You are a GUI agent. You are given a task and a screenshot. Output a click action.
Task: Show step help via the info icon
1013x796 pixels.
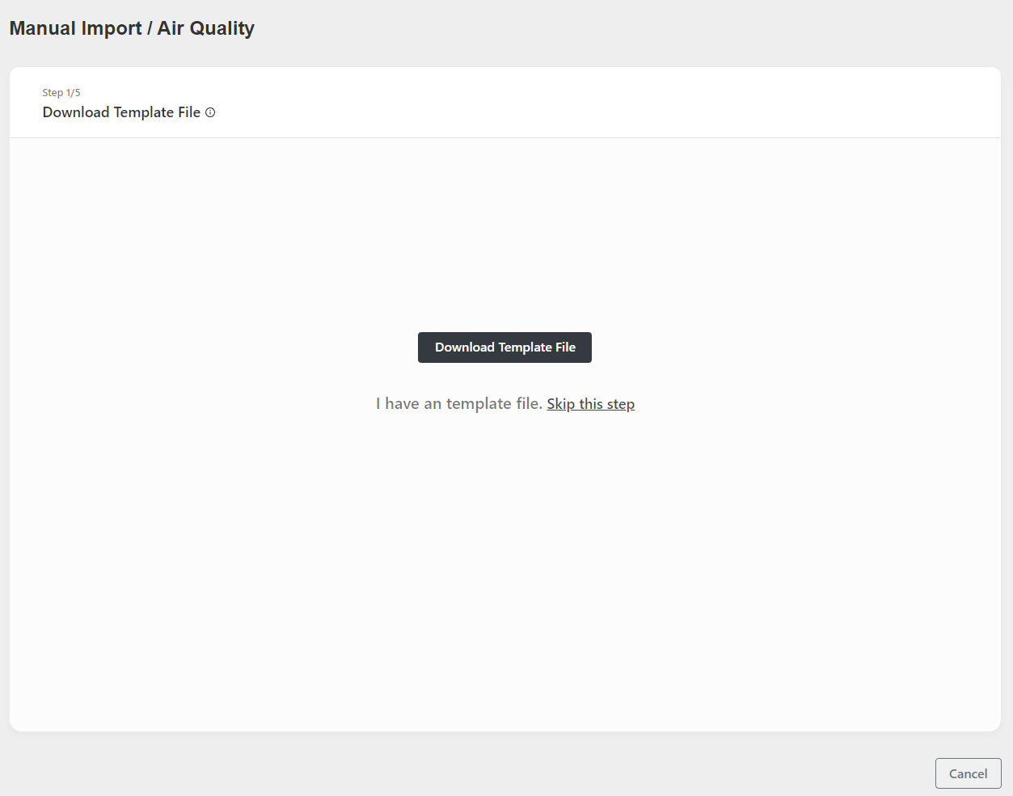pyautogui.click(x=210, y=112)
